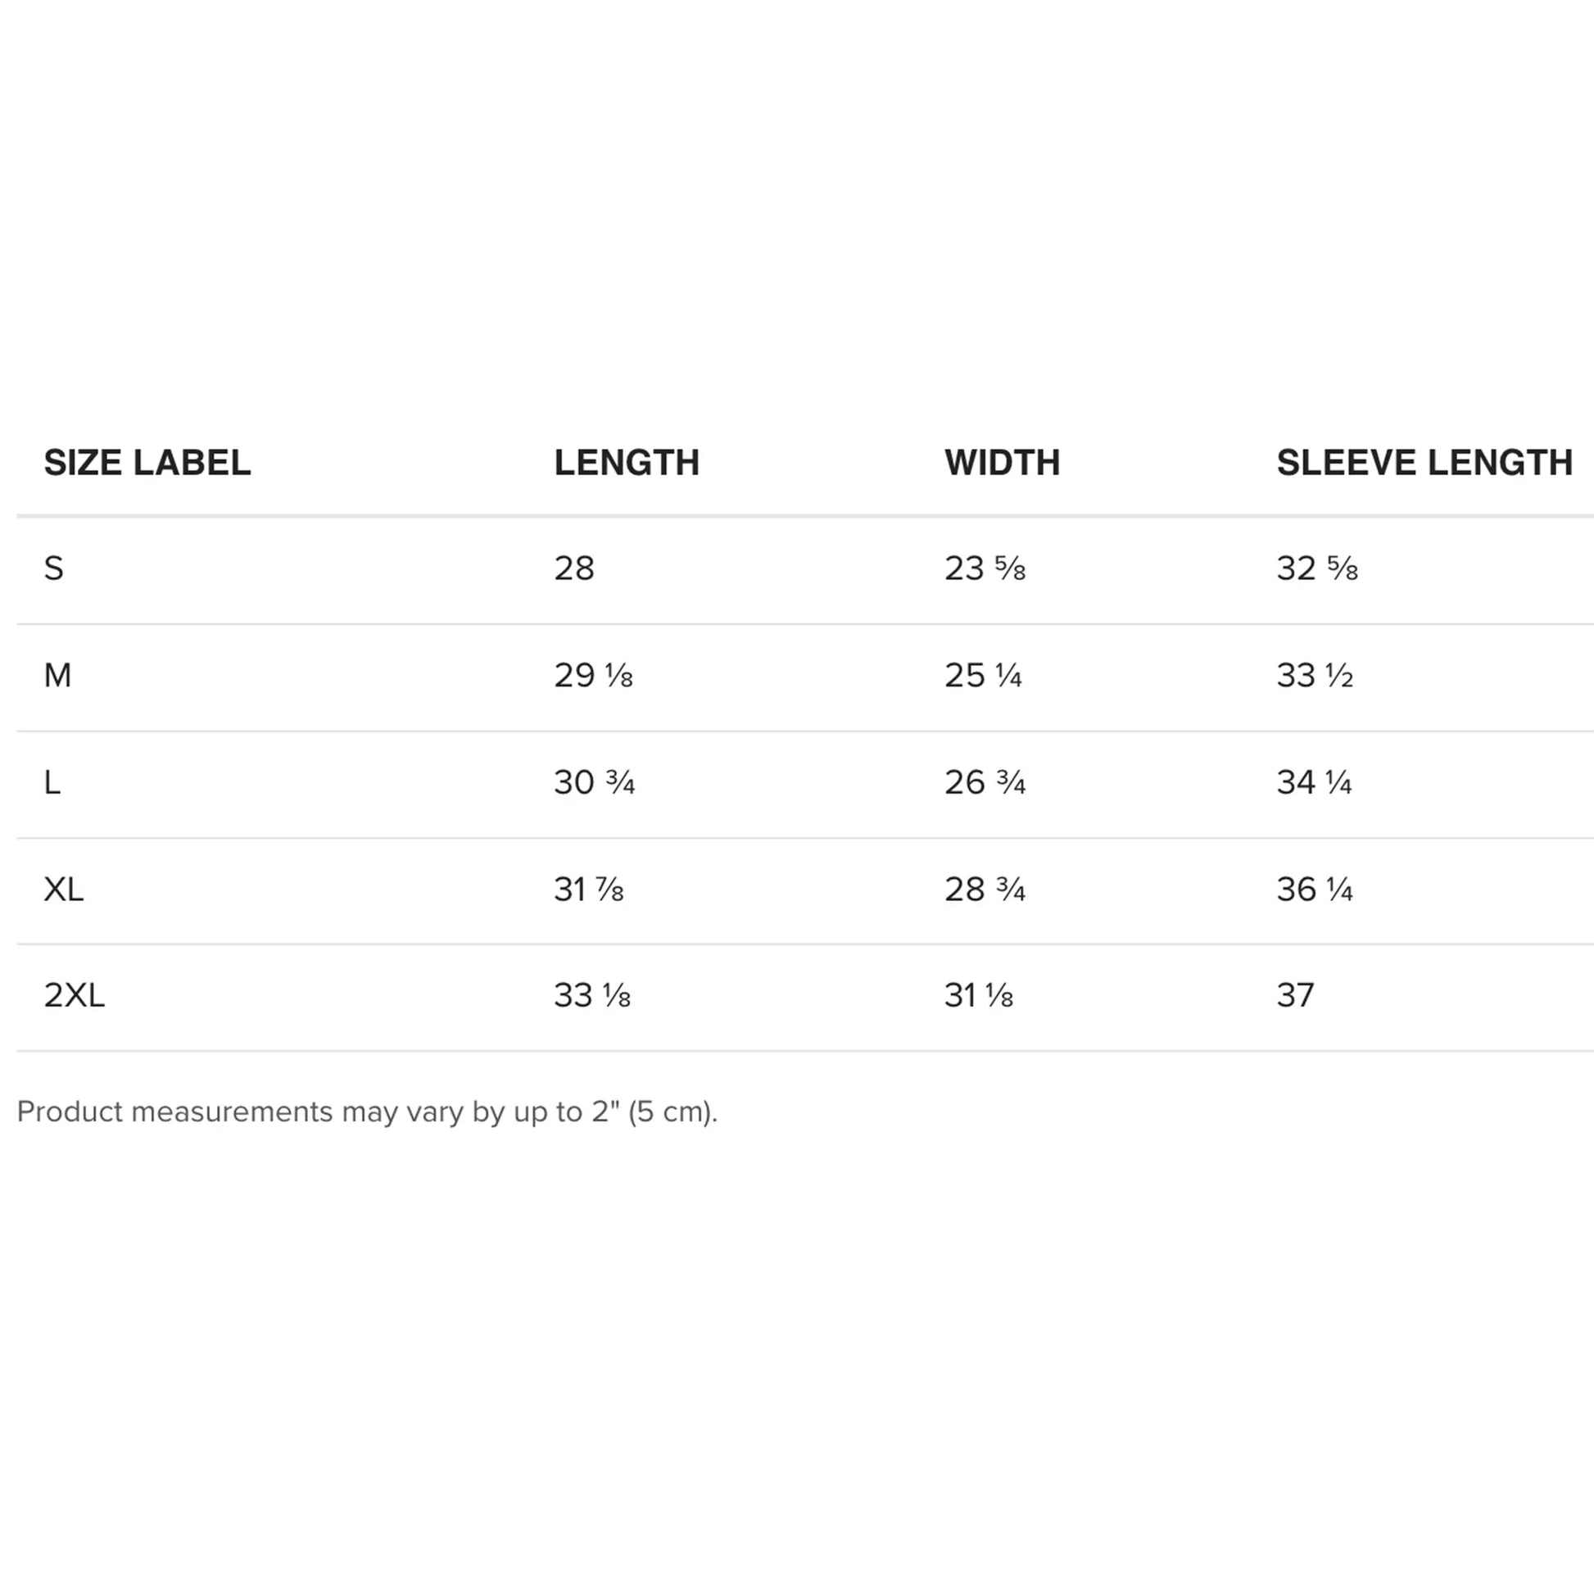Viewport: 1594px width, 1594px height.
Task: Click the sleeve length 36 ¼ for XL
Action: (x=1315, y=890)
